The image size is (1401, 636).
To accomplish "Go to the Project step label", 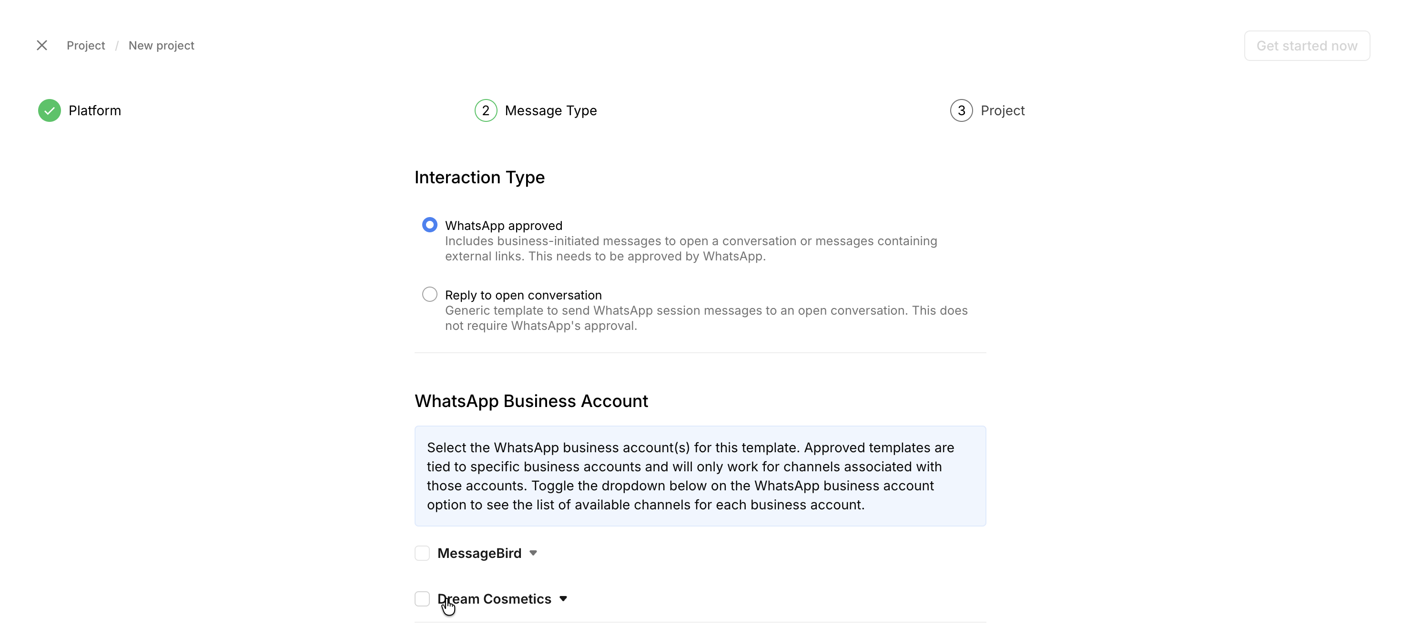I will click(x=1002, y=111).
